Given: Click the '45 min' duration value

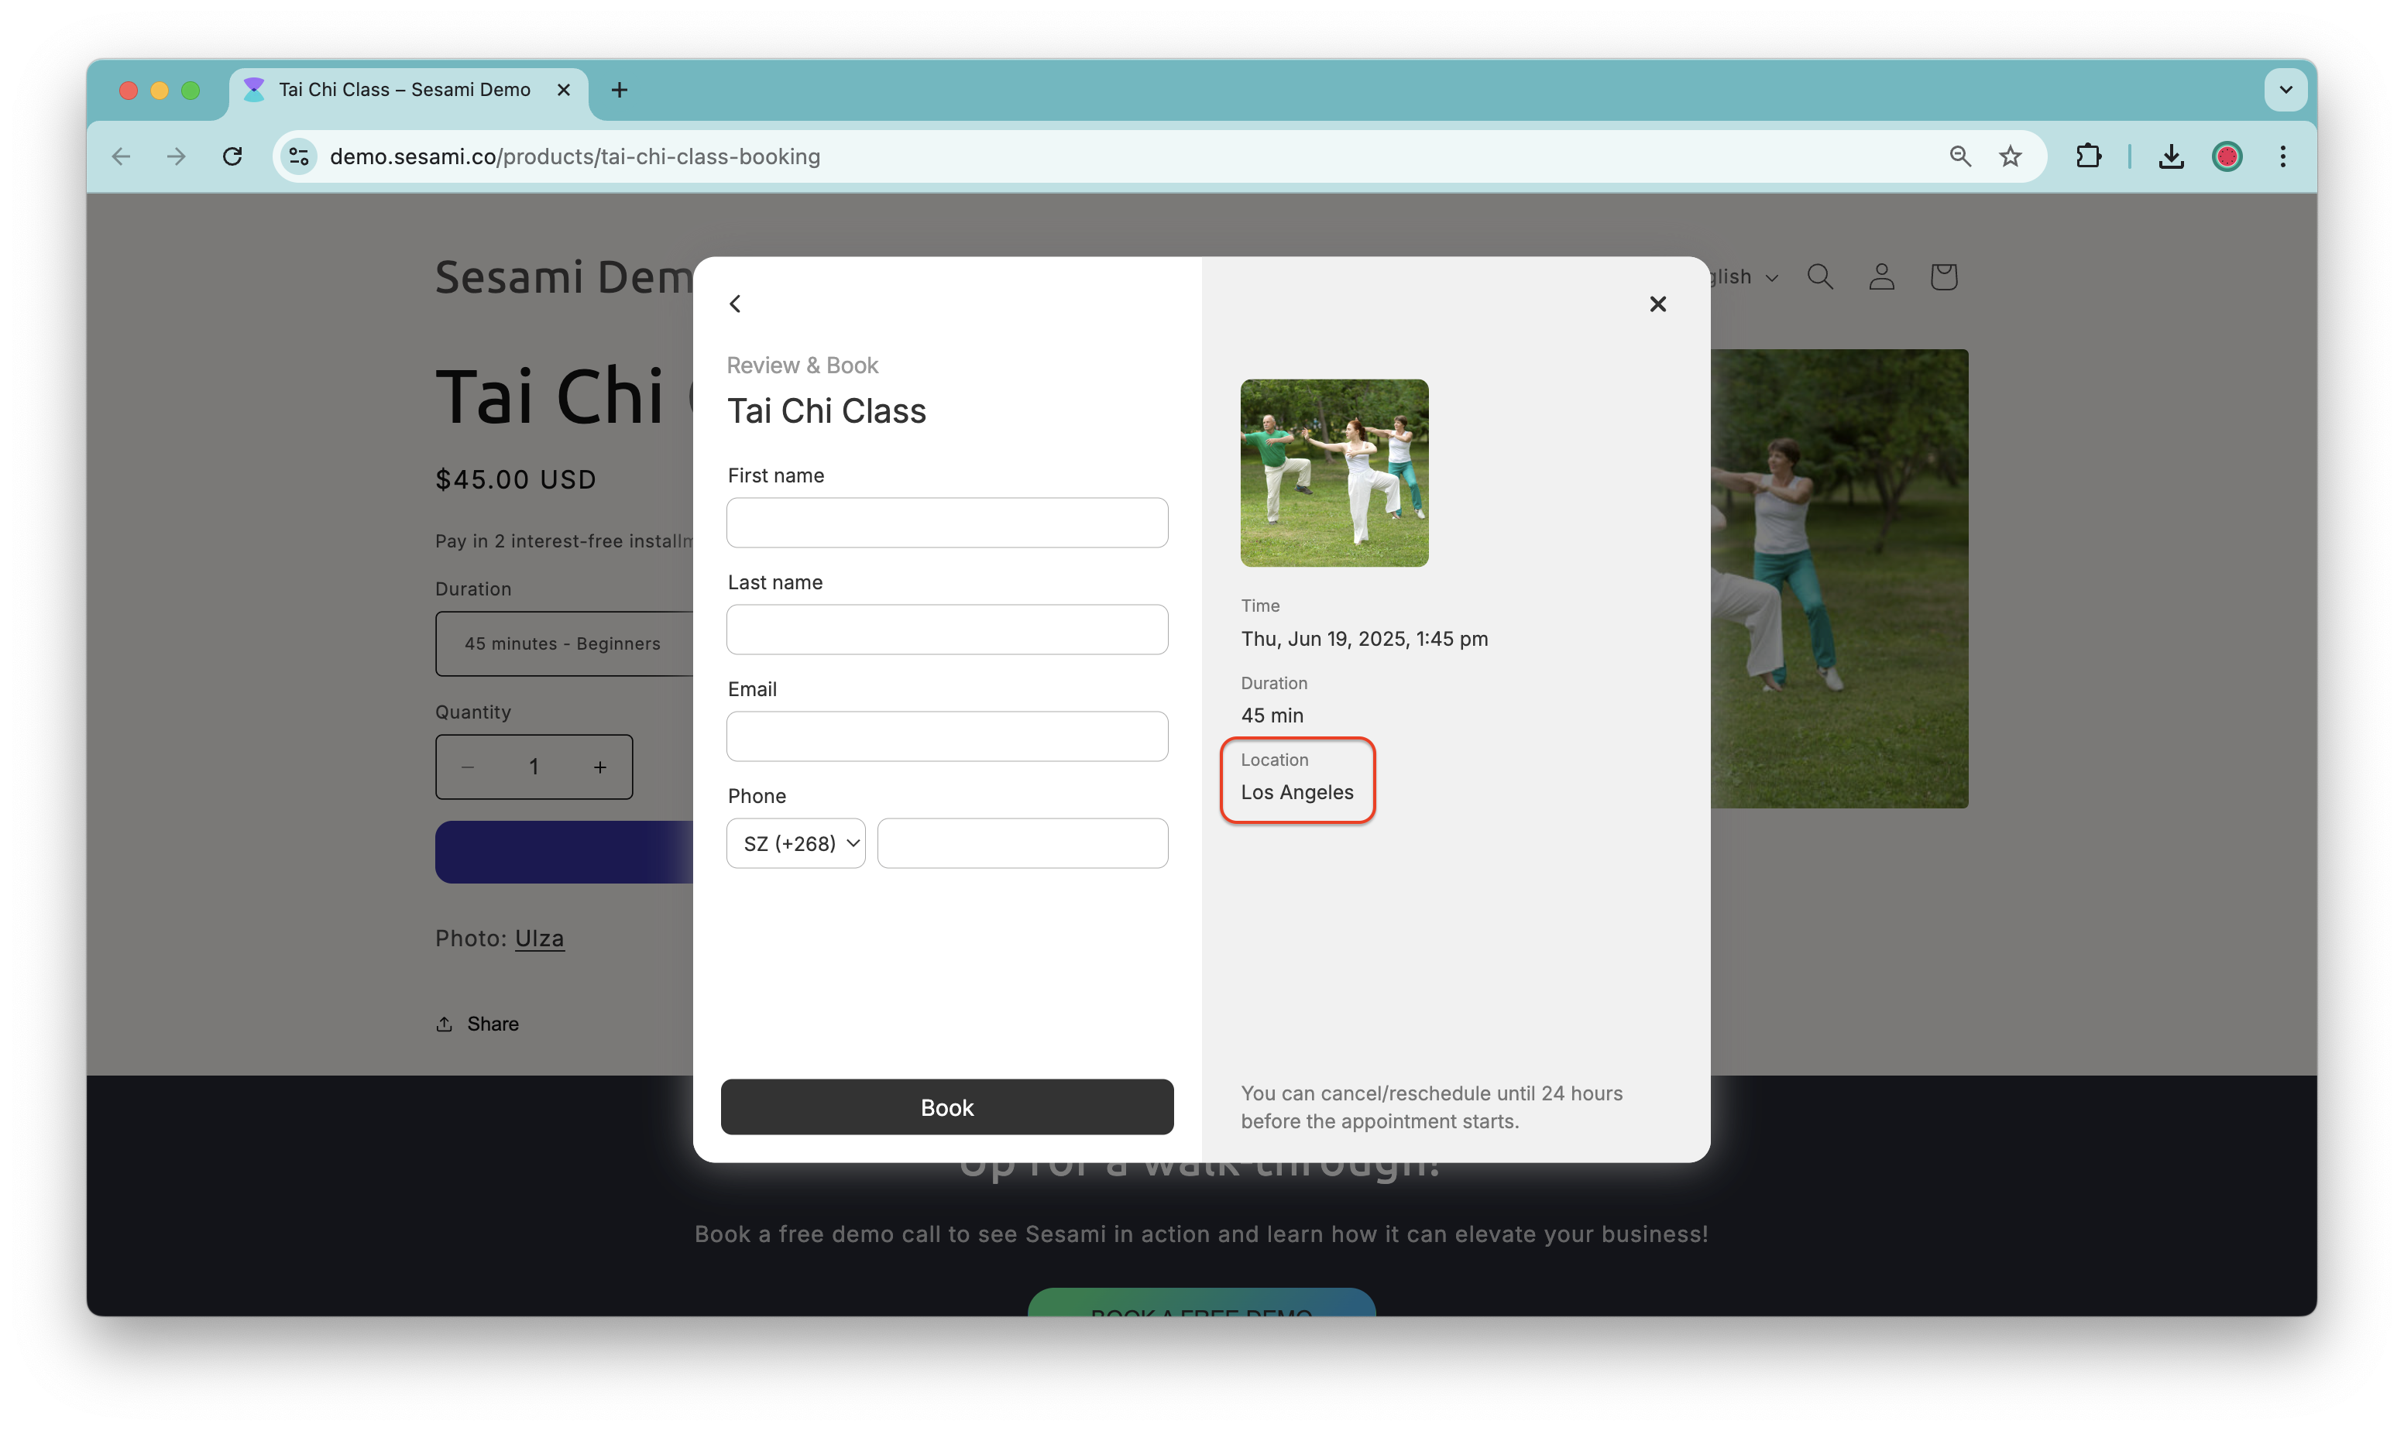Looking at the screenshot, I should tap(1272, 715).
